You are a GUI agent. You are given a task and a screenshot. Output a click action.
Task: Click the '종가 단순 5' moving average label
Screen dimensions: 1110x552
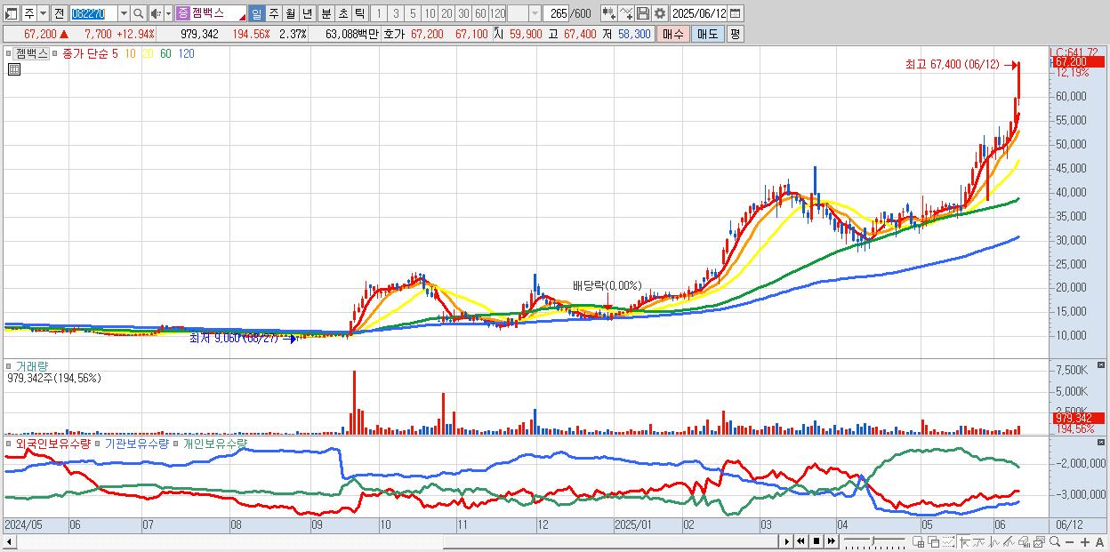click(90, 53)
